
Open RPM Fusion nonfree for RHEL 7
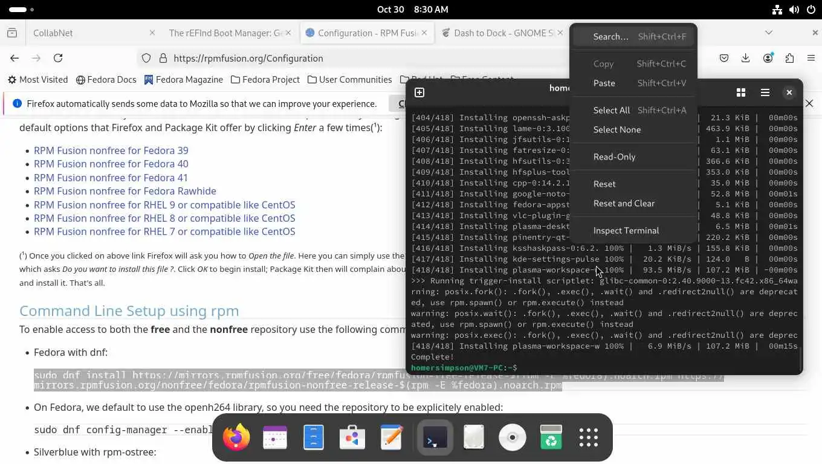click(164, 231)
